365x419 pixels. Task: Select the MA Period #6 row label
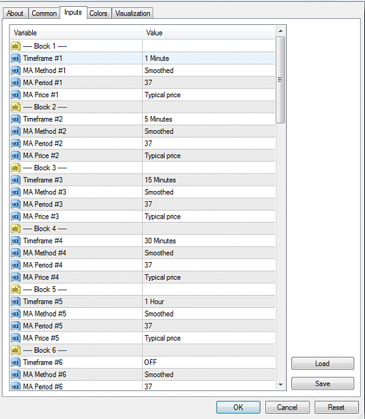43,387
